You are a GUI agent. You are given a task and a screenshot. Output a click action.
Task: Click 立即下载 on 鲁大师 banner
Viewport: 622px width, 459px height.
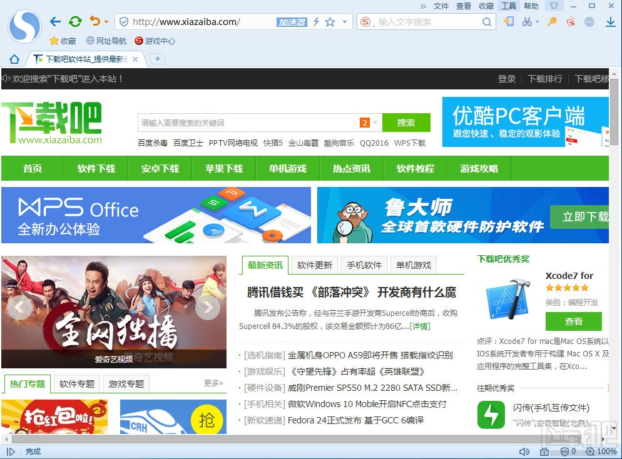click(x=580, y=216)
